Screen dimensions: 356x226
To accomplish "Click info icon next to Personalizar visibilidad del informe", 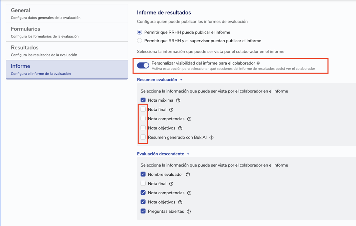I will click(258, 63).
